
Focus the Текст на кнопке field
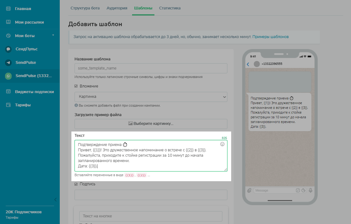(151, 216)
